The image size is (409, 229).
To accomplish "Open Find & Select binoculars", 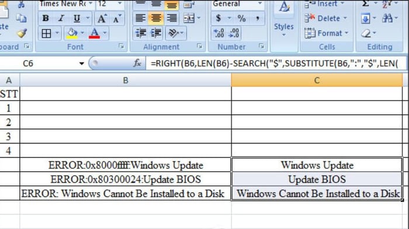I will tap(387, 18).
